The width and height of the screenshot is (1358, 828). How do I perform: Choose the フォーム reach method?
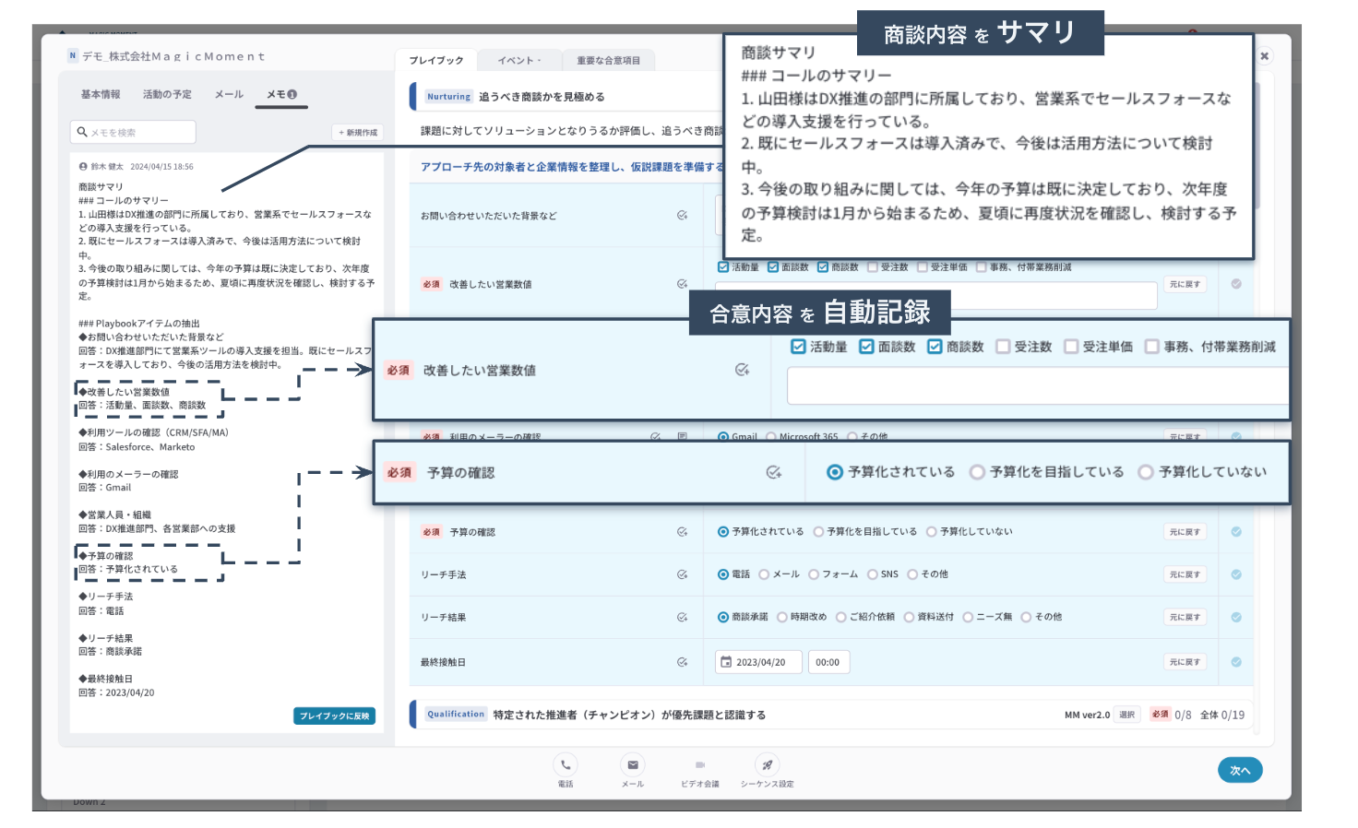[x=814, y=574]
